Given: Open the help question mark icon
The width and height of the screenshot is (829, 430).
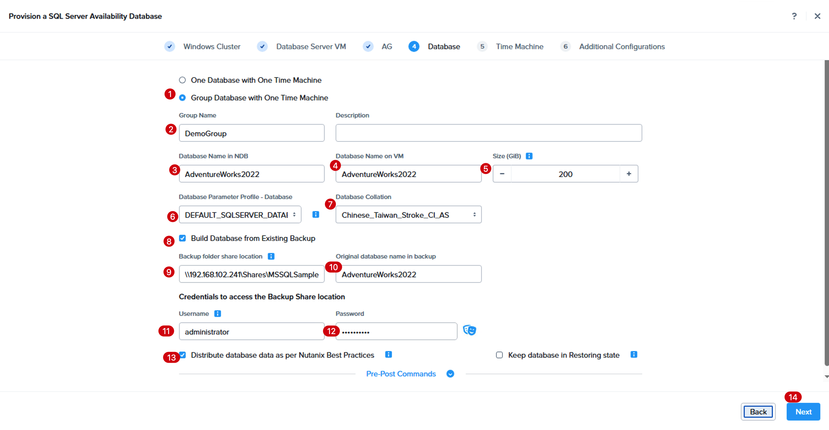Looking at the screenshot, I should 794,16.
